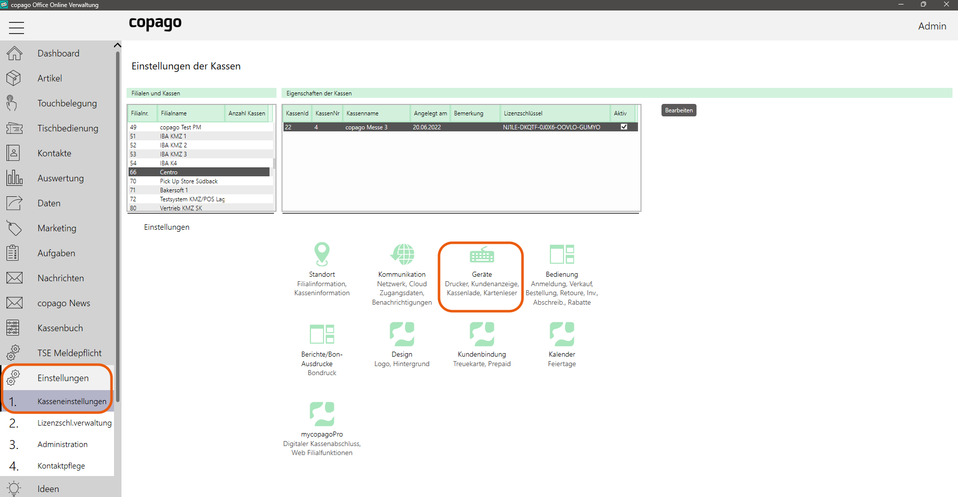The height and width of the screenshot is (497, 958).
Task: Sort by Lizenzschlüssel column header
Action: click(555, 113)
